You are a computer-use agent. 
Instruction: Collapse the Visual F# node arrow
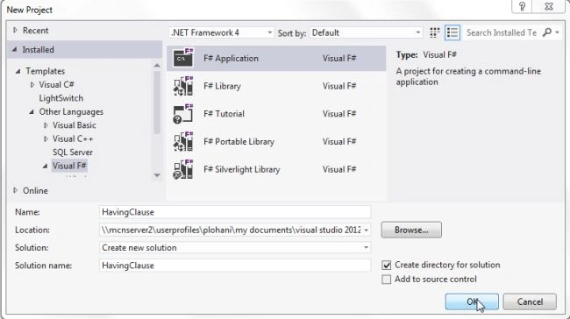click(45, 166)
